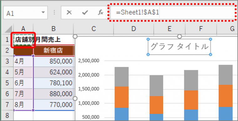Select column D header
238x121 pixels.
click(134, 29)
